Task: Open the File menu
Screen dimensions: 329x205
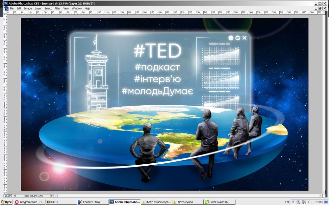Action: coord(12,9)
